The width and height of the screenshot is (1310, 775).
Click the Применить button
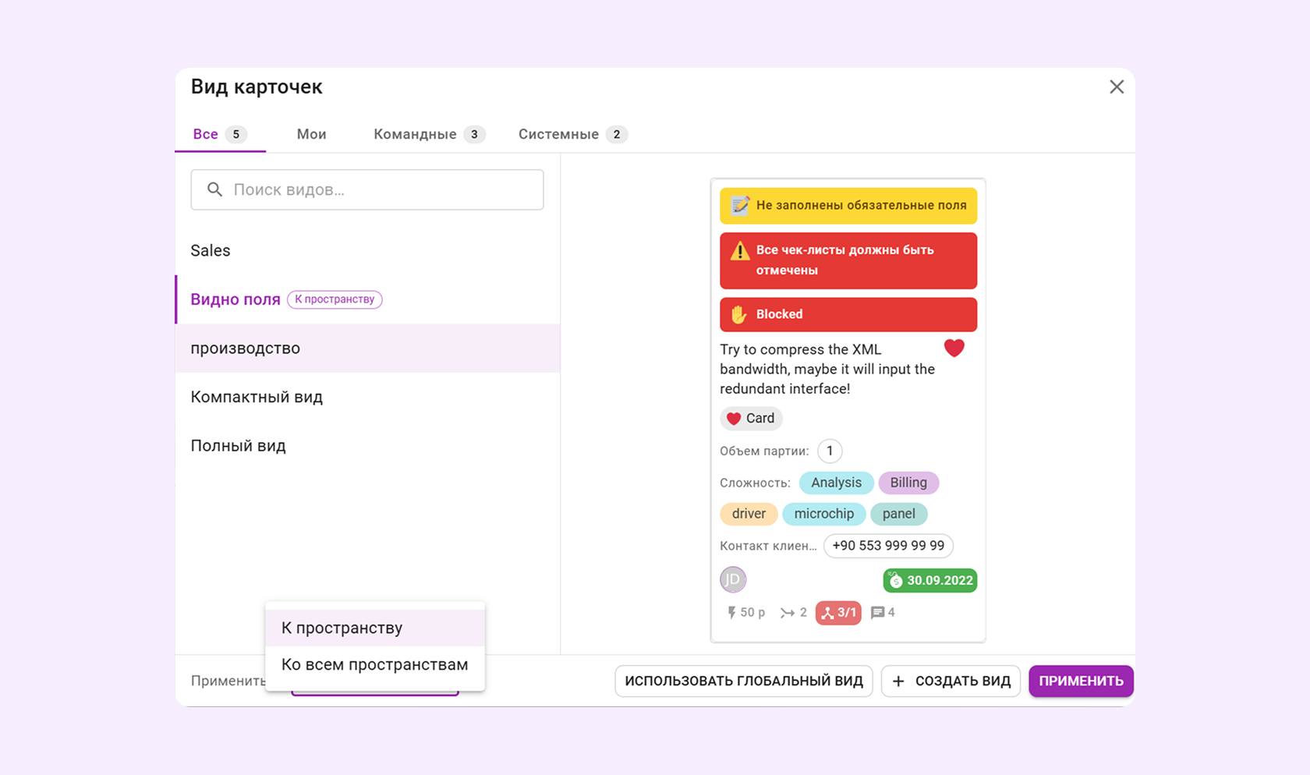1081,681
